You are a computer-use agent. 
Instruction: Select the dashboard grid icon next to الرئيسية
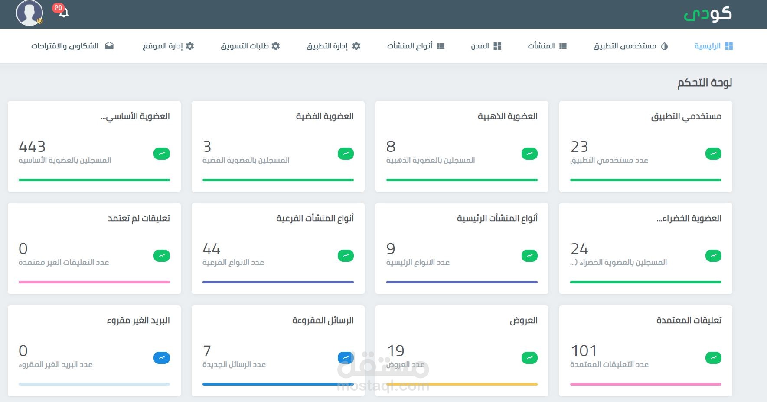tap(730, 45)
